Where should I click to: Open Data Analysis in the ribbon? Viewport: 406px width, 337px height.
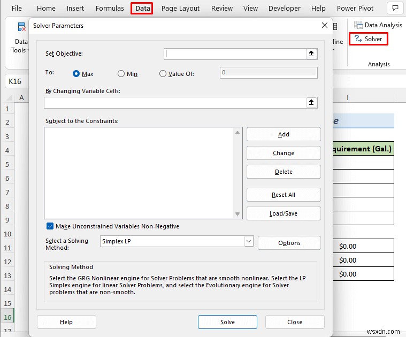coord(378,25)
